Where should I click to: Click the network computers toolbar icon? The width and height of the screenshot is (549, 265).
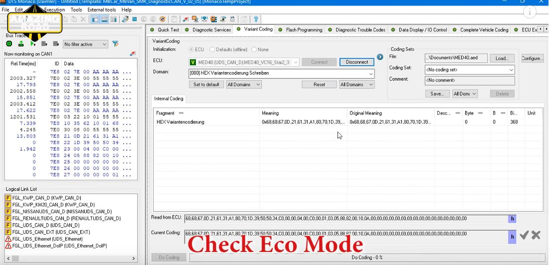click(x=204, y=19)
